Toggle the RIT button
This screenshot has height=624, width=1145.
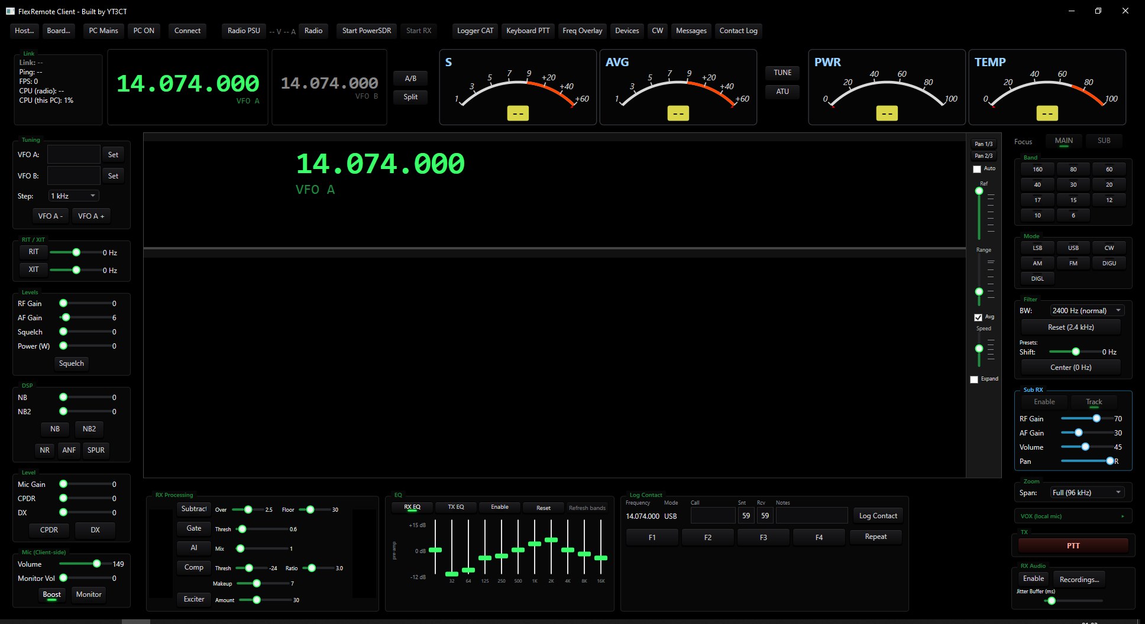(34, 252)
